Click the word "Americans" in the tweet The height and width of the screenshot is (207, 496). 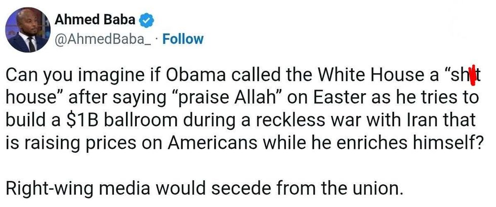click(212, 143)
